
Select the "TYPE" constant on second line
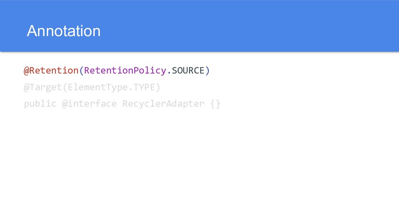click(x=144, y=87)
